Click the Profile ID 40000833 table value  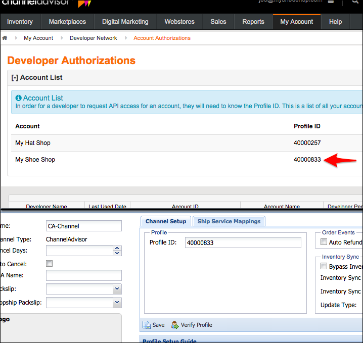[307, 160]
